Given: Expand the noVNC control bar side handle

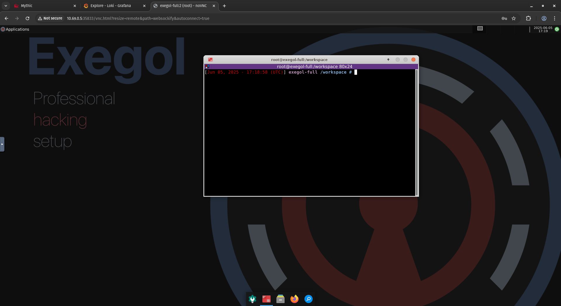Looking at the screenshot, I should 2,144.
